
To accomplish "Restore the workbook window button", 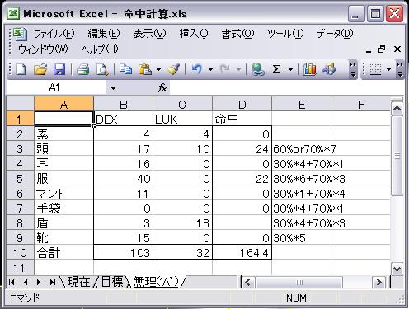I will pyautogui.click(x=382, y=49).
